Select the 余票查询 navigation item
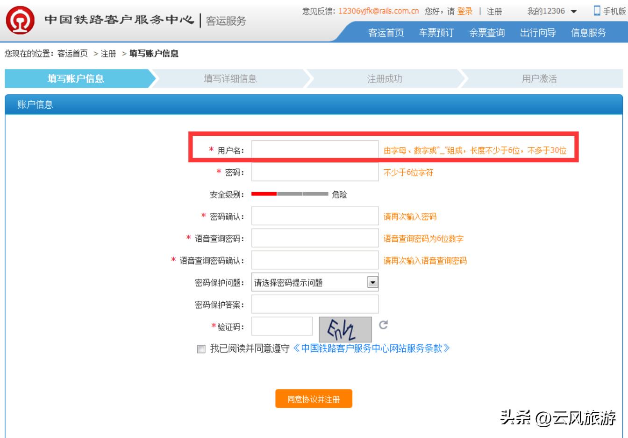628x438 pixels. (487, 33)
